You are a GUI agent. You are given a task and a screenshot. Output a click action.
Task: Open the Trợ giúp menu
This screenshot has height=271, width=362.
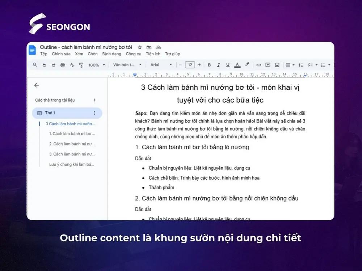(x=172, y=54)
